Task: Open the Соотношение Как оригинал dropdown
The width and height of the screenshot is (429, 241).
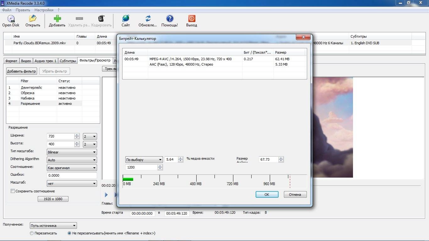Action: [72, 168]
